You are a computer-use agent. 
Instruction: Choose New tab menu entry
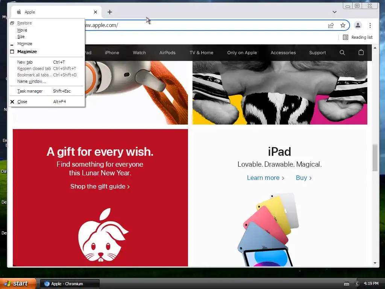click(x=47, y=62)
